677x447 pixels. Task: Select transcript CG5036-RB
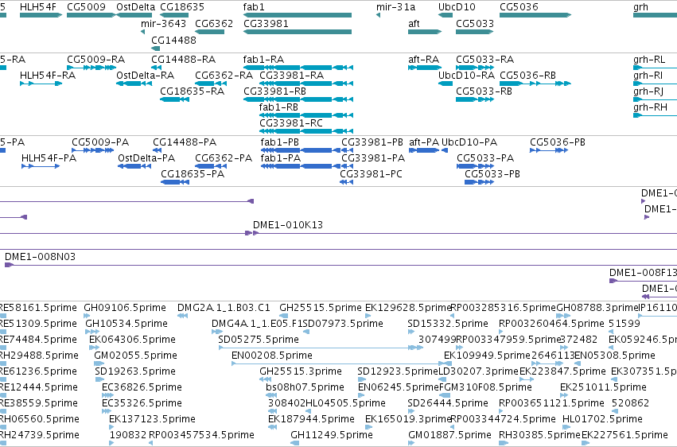527,75
